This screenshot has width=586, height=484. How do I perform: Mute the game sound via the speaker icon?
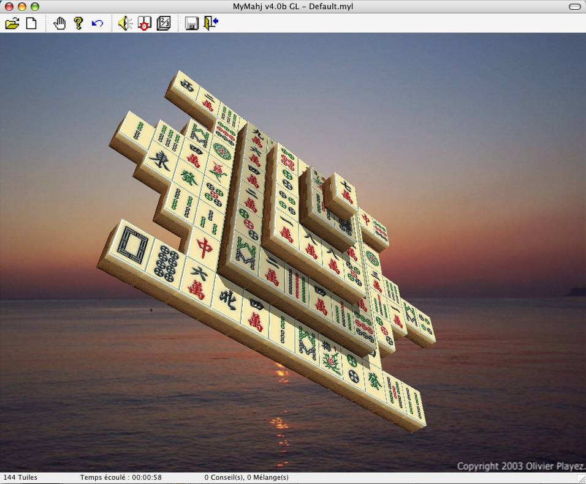point(125,23)
